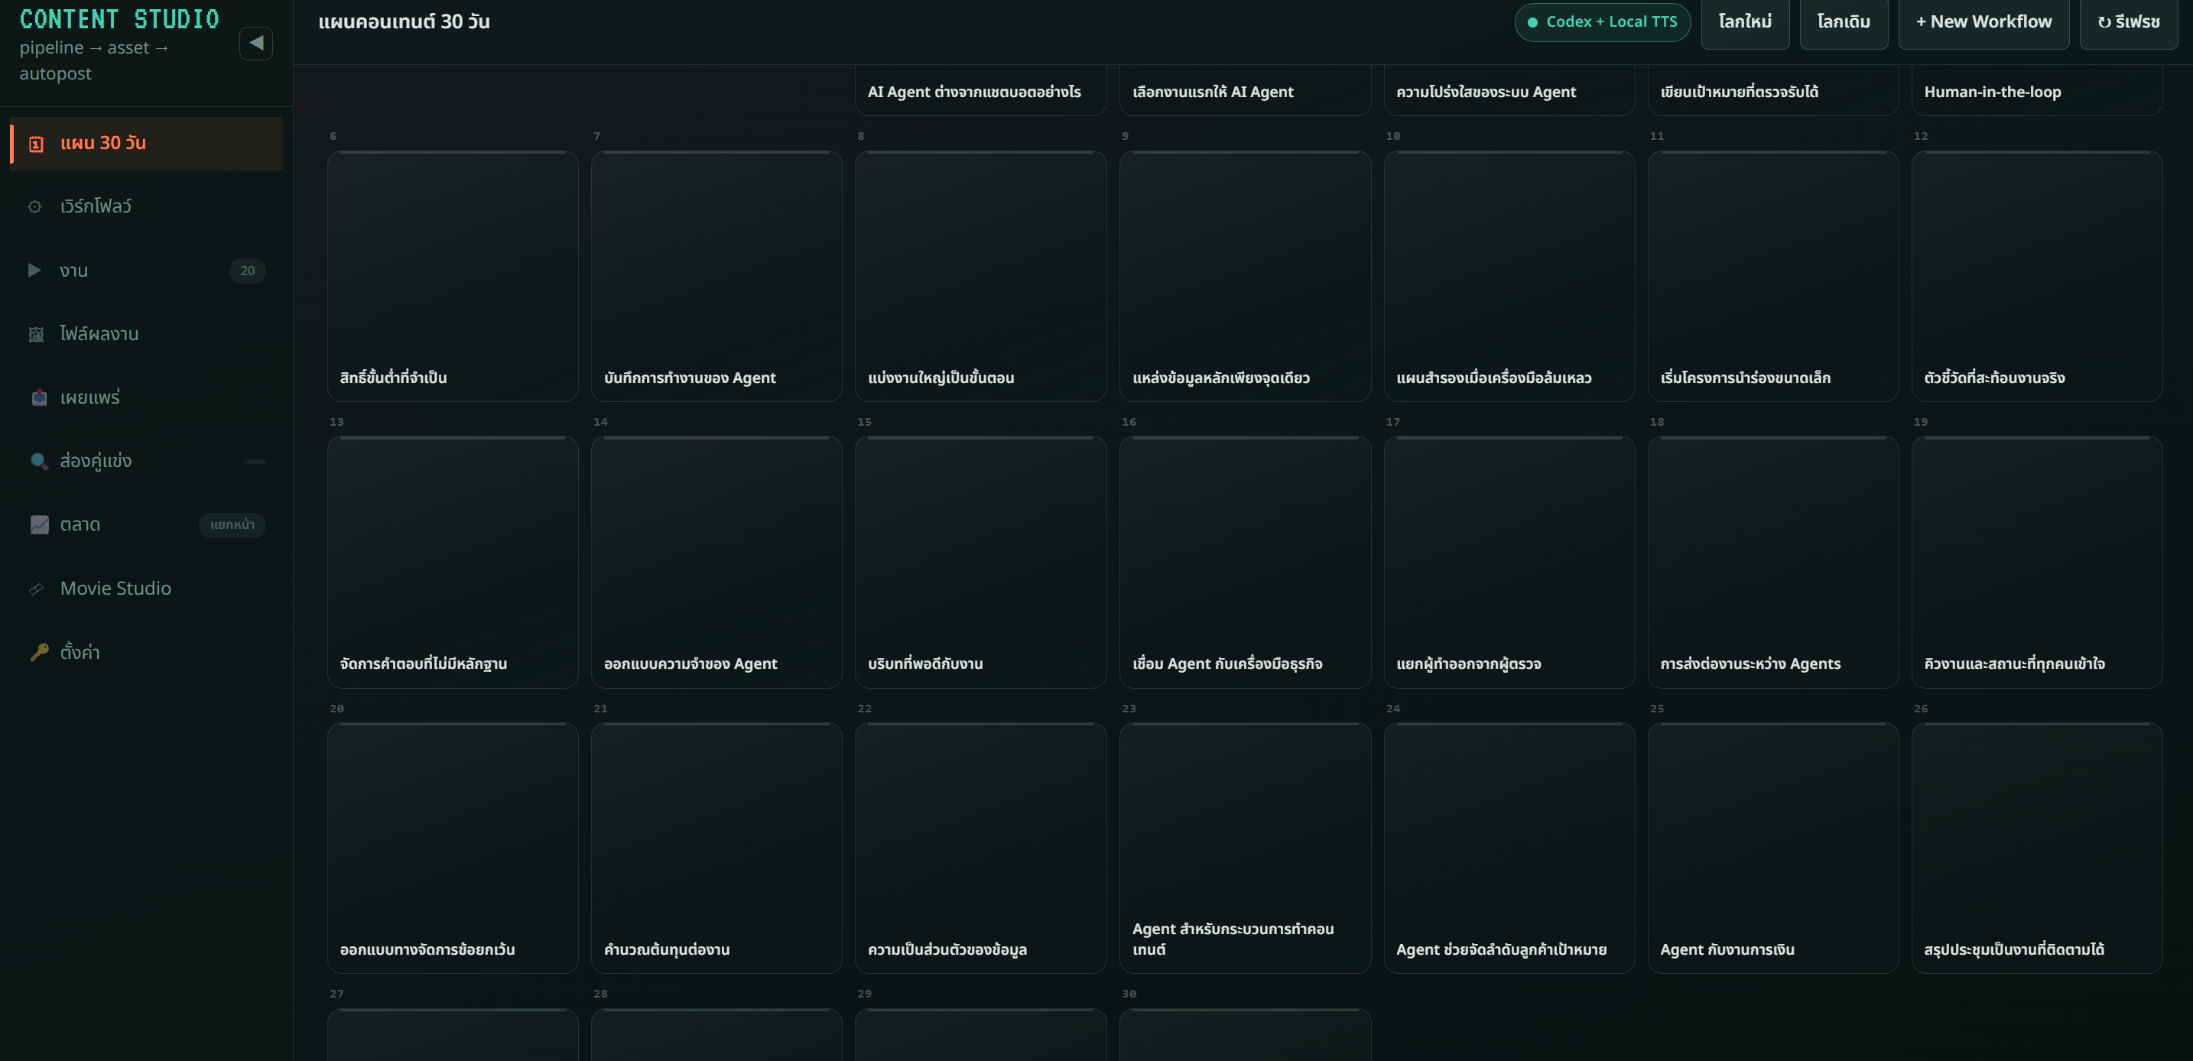The width and height of the screenshot is (2193, 1061).
Task: Click the key icon beside ตั้งค่า
Action: 39,652
